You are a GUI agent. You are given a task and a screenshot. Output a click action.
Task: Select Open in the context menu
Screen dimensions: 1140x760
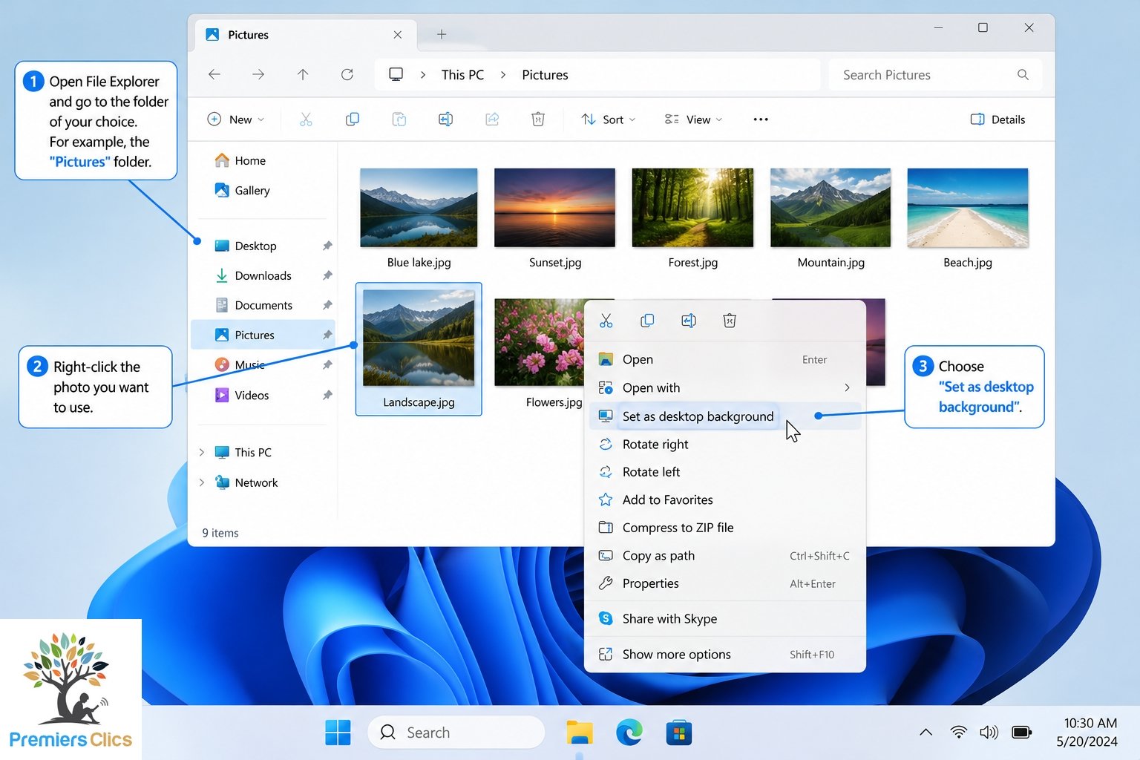725,359
